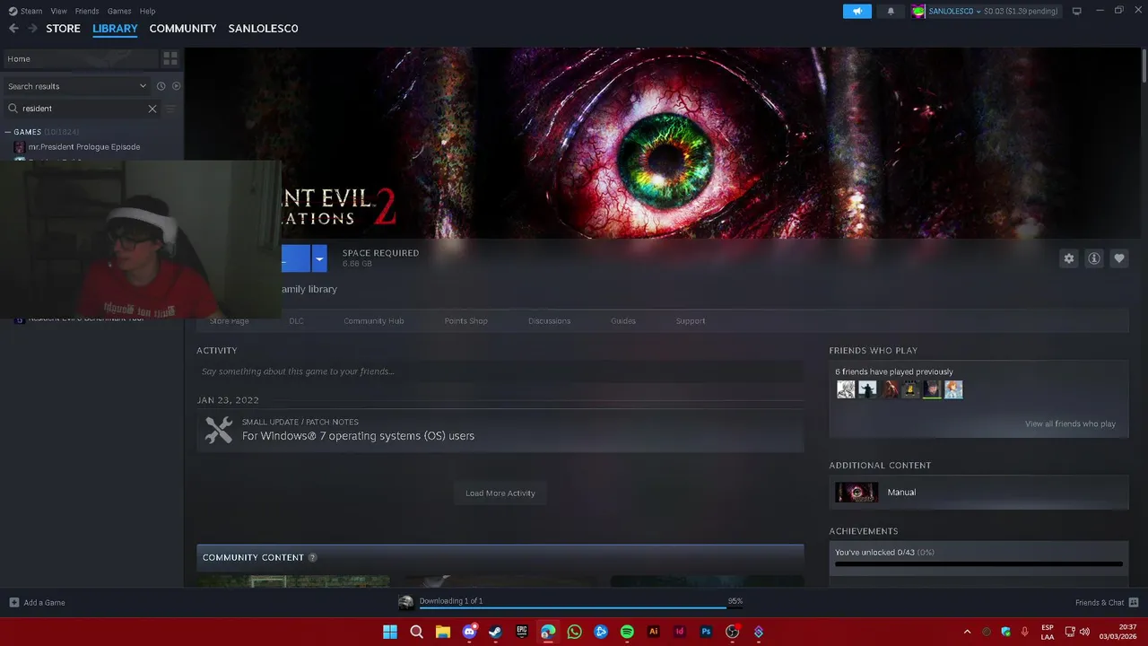Clear the 'resident' search text
1148x646 pixels.
[x=152, y=109]
